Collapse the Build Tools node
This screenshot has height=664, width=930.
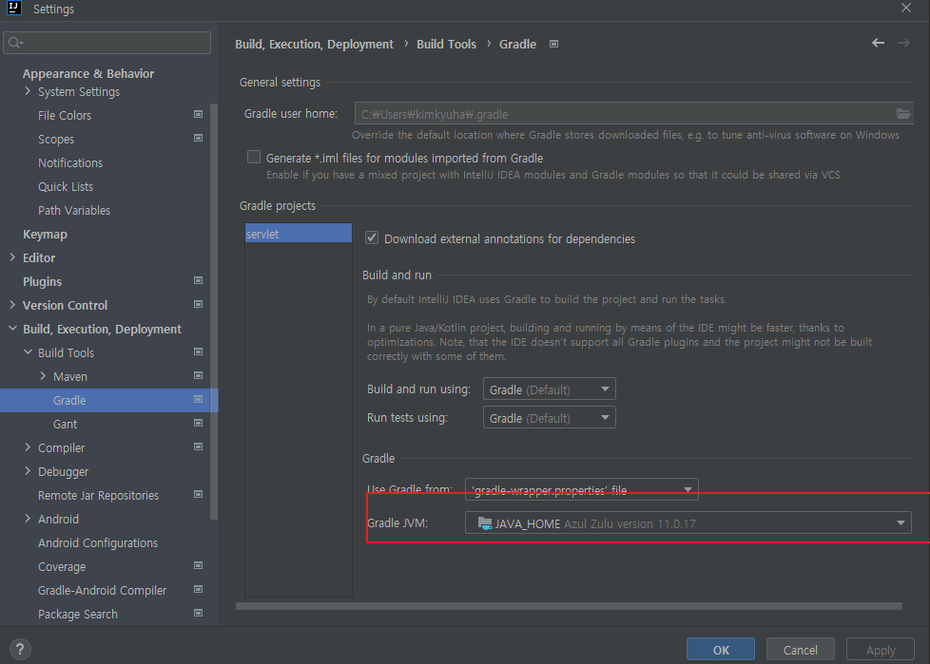[x=28, y=351]
